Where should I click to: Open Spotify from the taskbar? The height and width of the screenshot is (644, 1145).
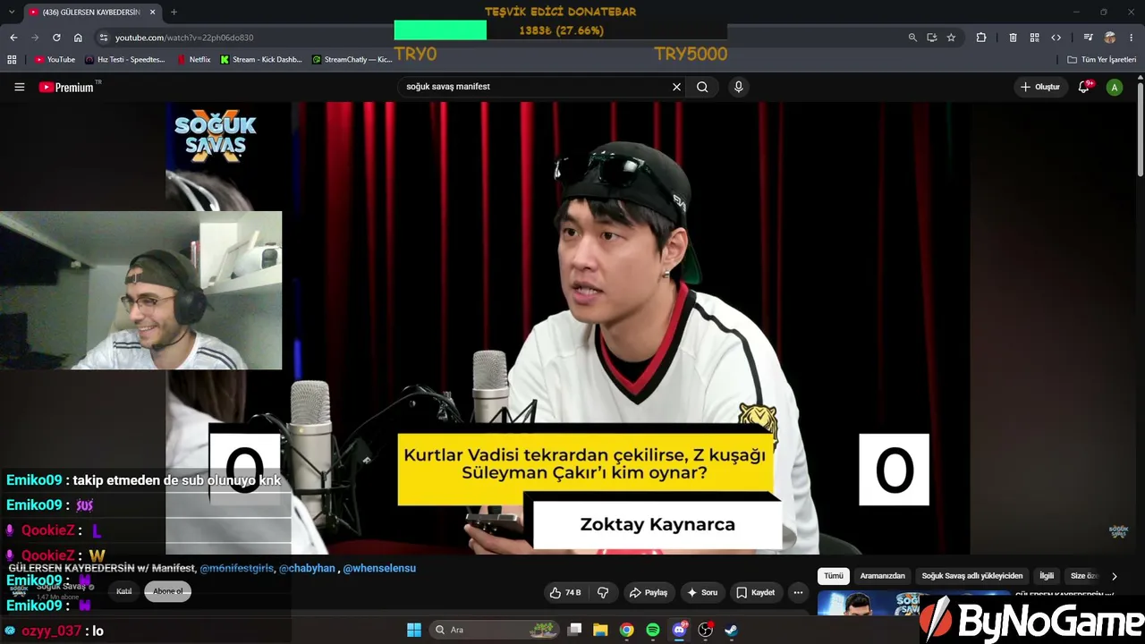tap(653, 630)
